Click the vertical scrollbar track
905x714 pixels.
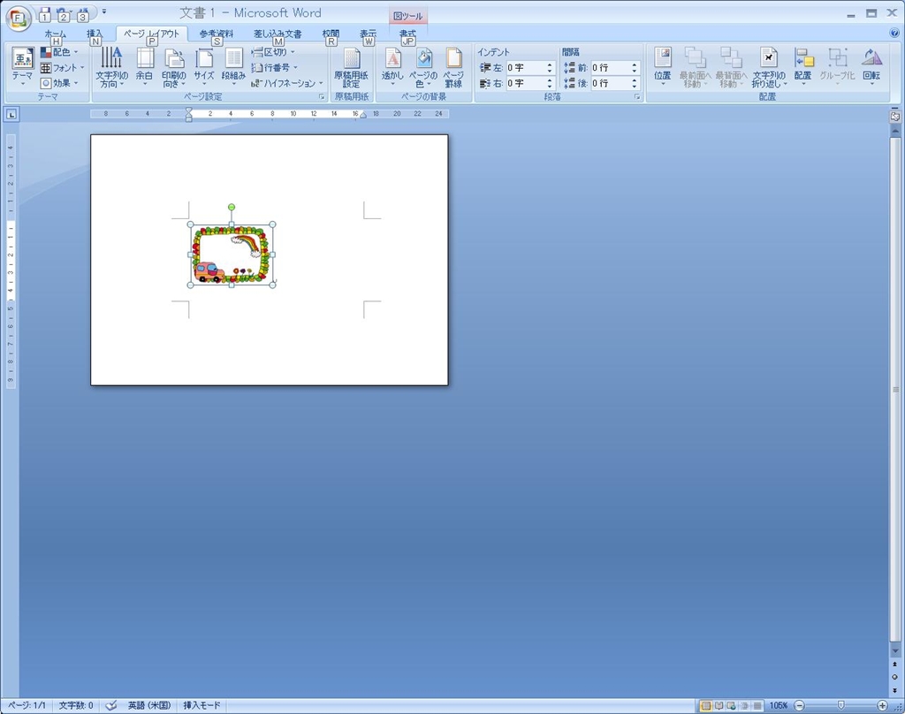click(895, 390)
